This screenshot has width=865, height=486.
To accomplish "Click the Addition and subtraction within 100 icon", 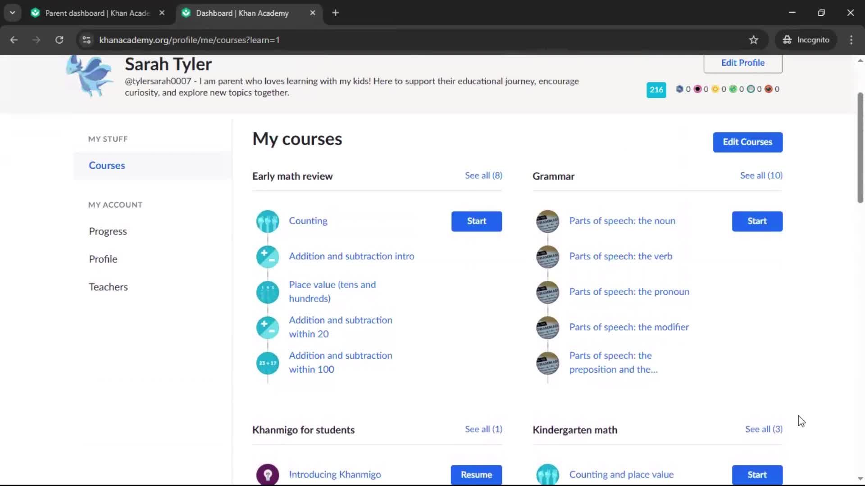I will (268, 363).
